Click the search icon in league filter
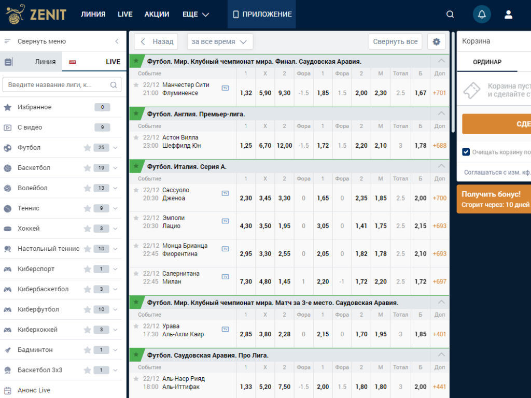 pyautogui.click(x=114, y=85)
